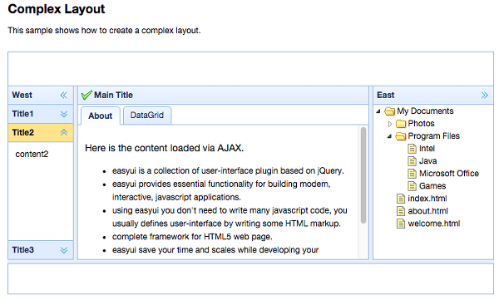499x300 pixels.
Task: Select welcome.html in the tree
Action: pyautogui.click(x=434, y=224)
